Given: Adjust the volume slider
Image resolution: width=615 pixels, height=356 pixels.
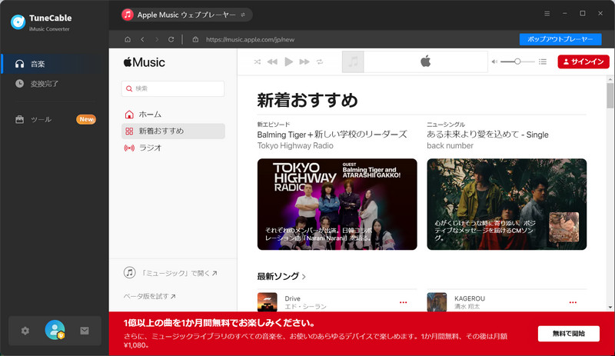Looking at the screenshot, I should pos(517,62).
